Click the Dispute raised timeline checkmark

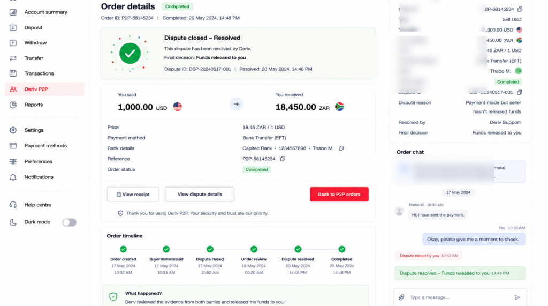(x=210, y=249)
